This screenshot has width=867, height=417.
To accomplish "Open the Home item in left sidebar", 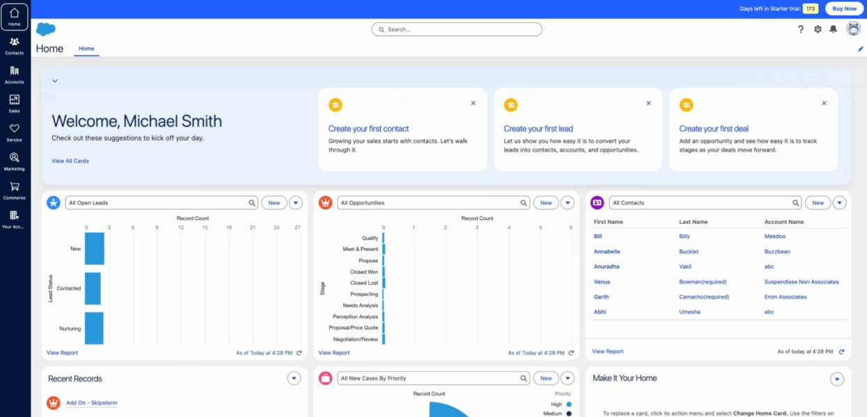I will pyautogui.click(x=15, y=17).
